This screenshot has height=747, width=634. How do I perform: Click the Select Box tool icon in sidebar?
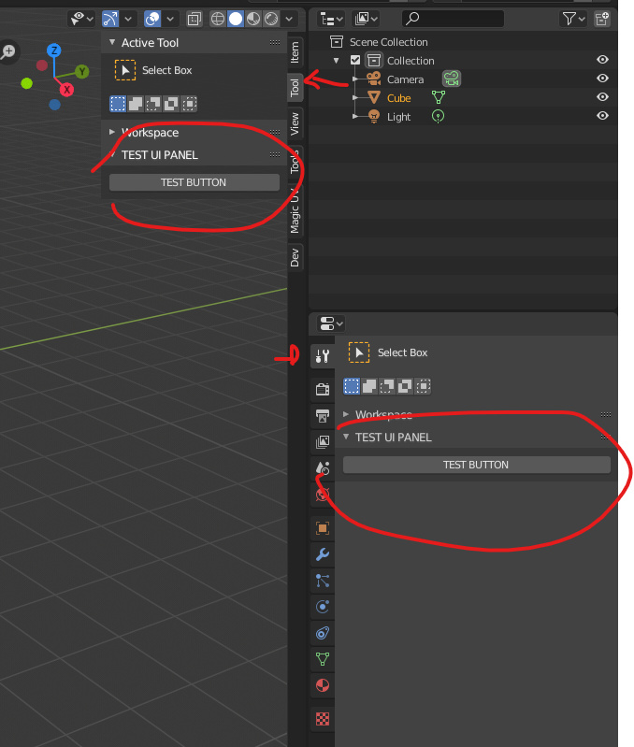point(125,70)
